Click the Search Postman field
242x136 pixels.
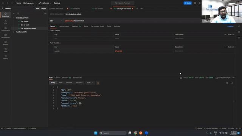(x=123, y=3)
